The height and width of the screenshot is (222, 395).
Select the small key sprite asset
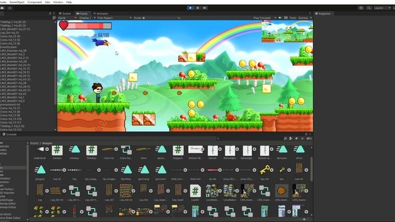tap(282, 170)
